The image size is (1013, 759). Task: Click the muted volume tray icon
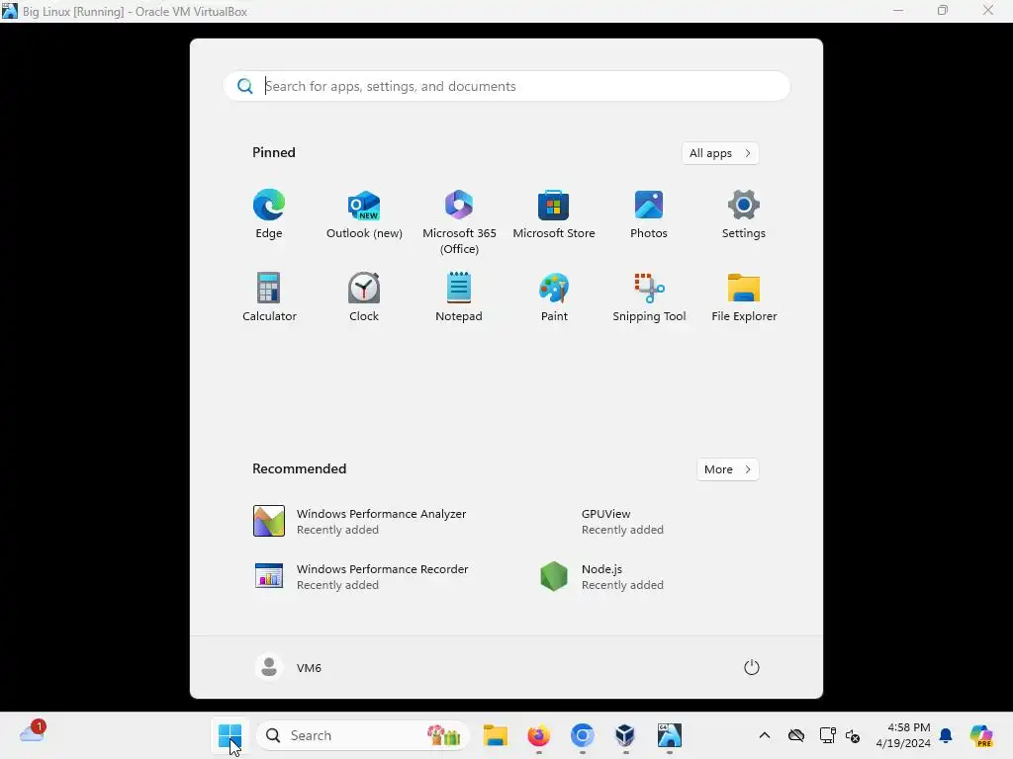pyautogui.click(x=853, y=735)
